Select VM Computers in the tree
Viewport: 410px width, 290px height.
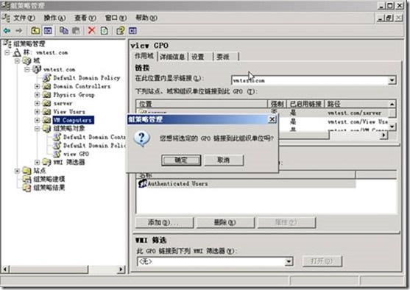(73, 120)
